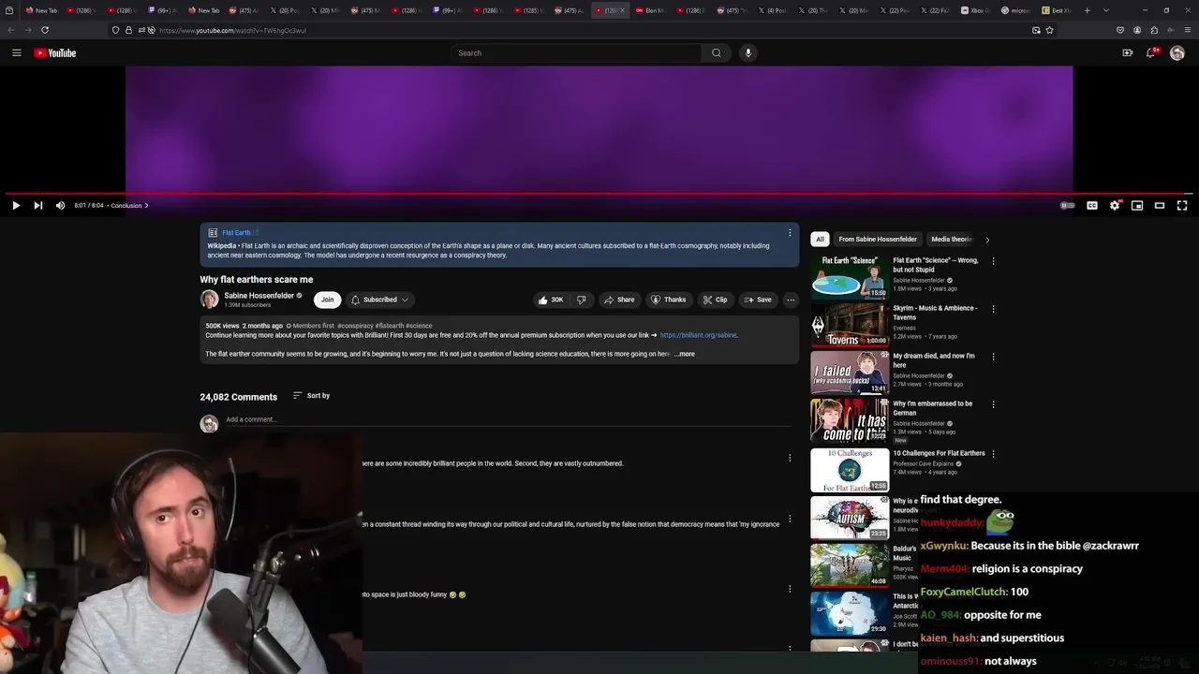Image resolution: width=1199 pixels, height=674 pixels.
Task: Start voice search with the microphone
Action: pyautogui.click(x=748, y=53)
